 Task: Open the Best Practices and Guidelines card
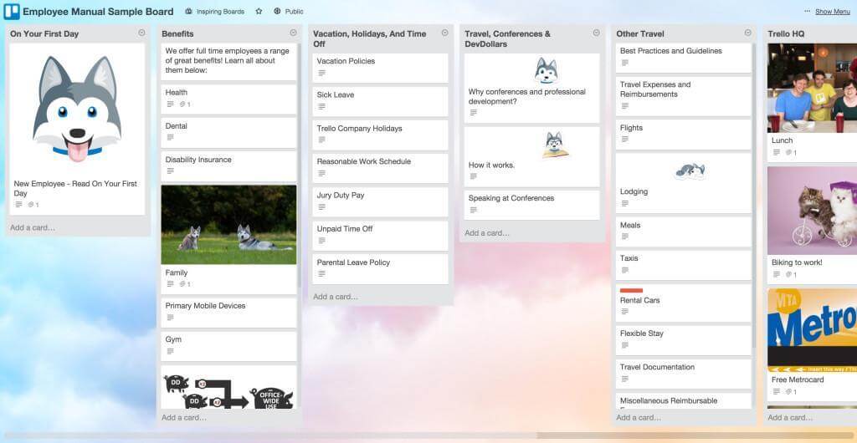click(683, 58)
